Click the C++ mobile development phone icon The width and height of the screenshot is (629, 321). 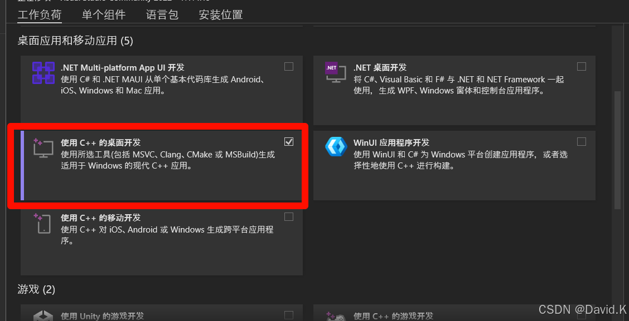pos(43,223)
